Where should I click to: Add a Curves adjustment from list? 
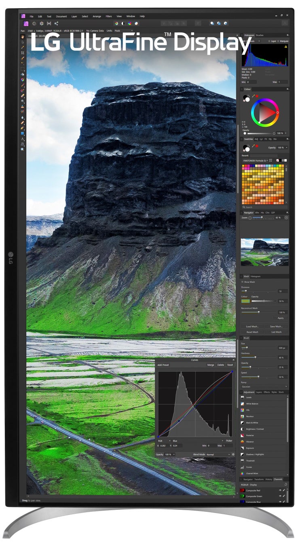coord(264,467)
